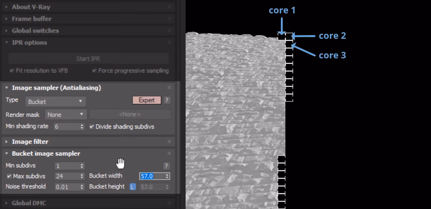This screenshot has height=209, width=431.
Task: Toggle the Bucket height lock L button
Action: [x=133, y=187]
